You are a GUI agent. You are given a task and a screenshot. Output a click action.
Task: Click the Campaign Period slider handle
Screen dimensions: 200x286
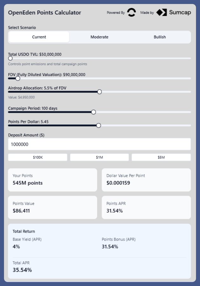(93, 112)
